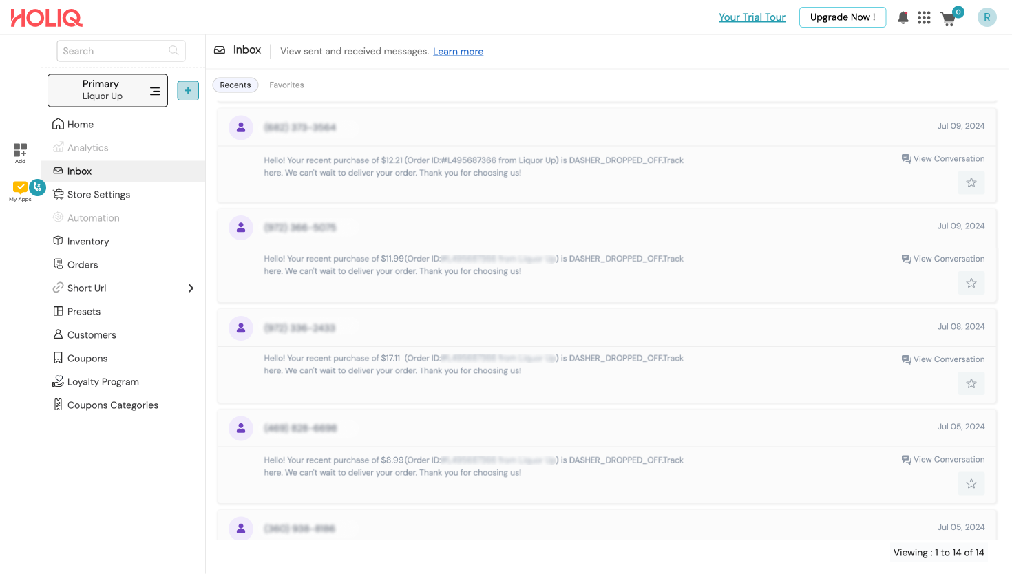The image size is (1012, 574).
Task: Open Store Settings in the sidebar
Action: pyautogui.click(x=98, y=195)
